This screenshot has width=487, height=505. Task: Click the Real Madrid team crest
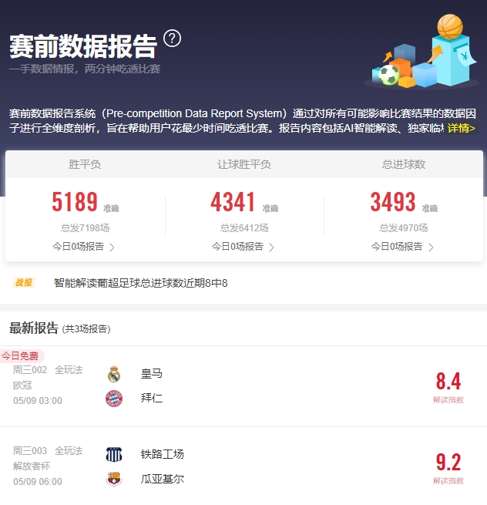(x=114, y=374)
